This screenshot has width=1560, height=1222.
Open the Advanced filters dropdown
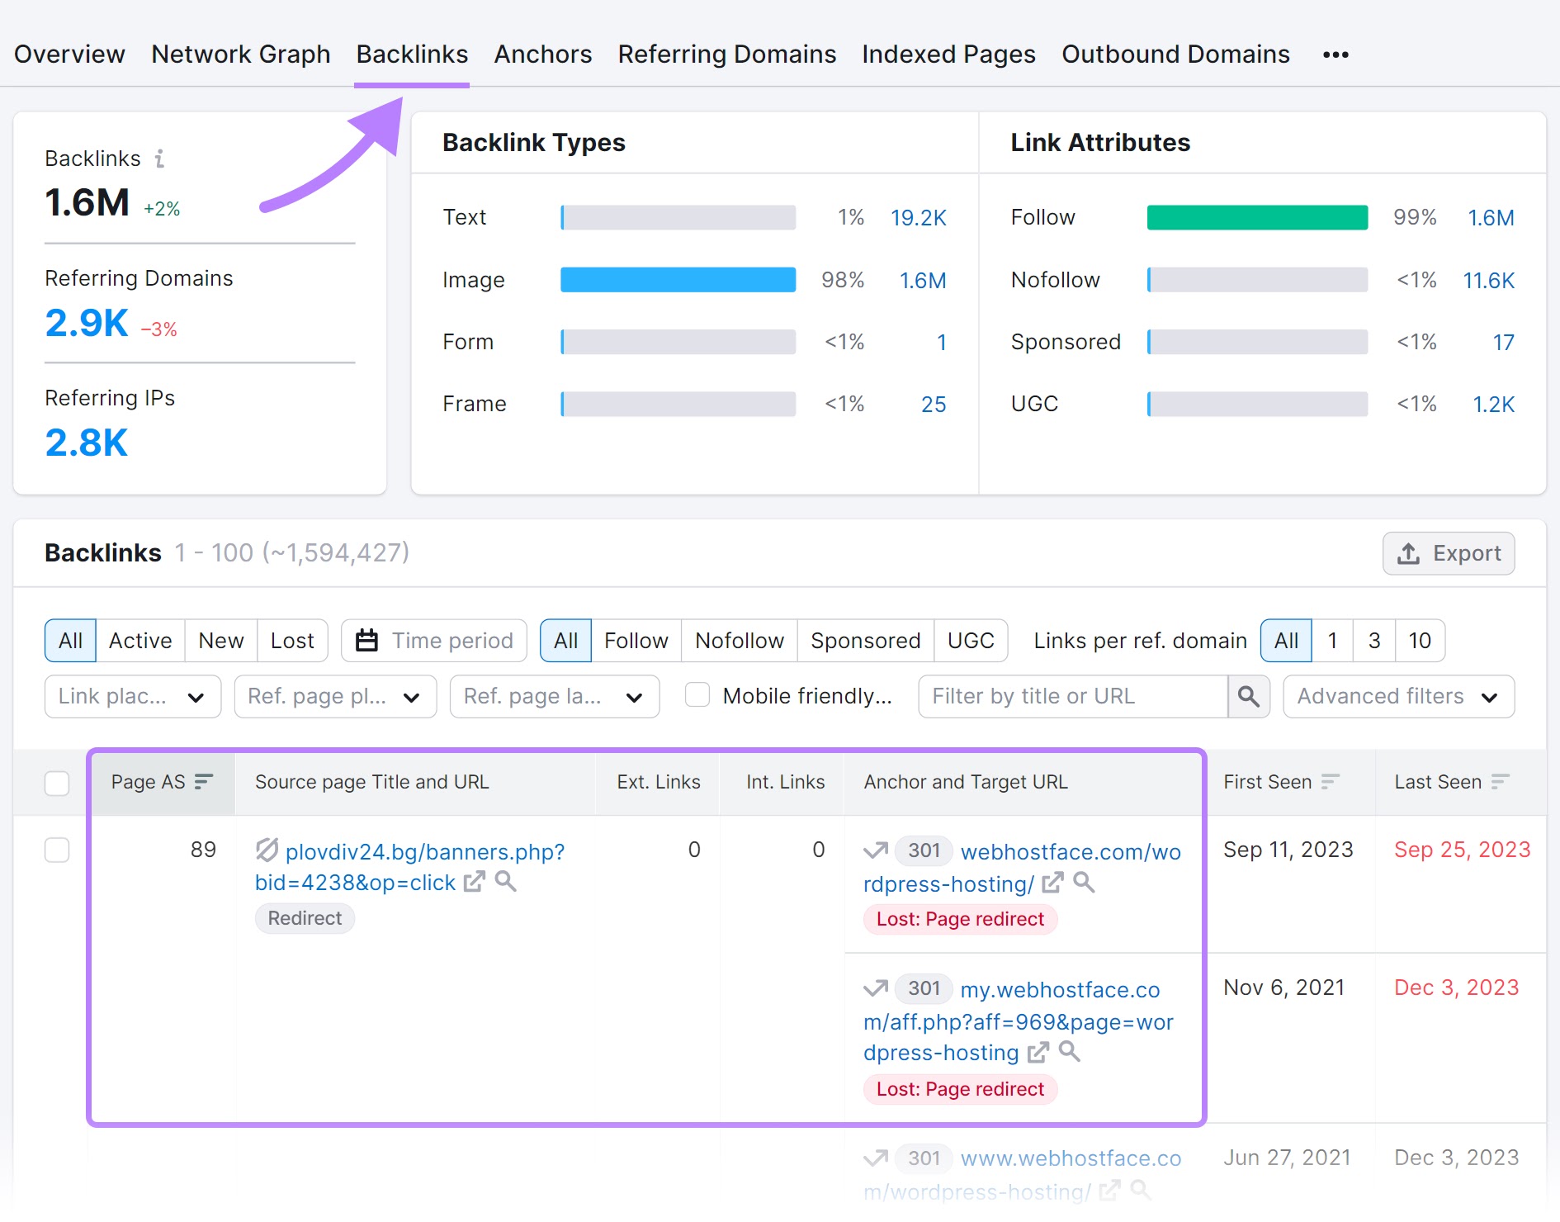pos(1397,696)
